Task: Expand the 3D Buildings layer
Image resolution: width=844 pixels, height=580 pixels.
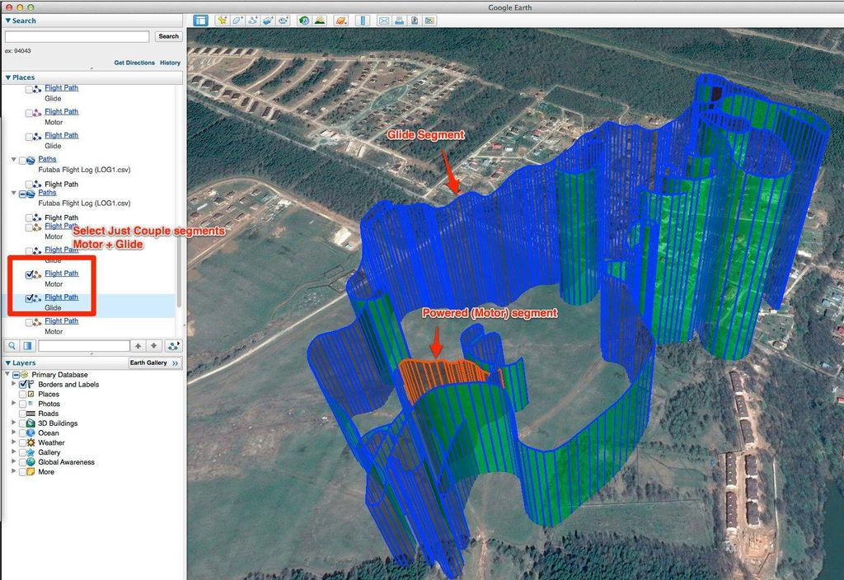Action: pos(13,423)
